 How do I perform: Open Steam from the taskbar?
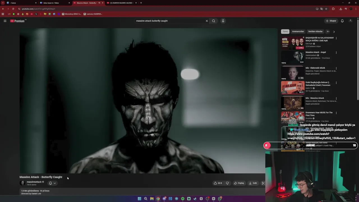[x=195, y=199]
